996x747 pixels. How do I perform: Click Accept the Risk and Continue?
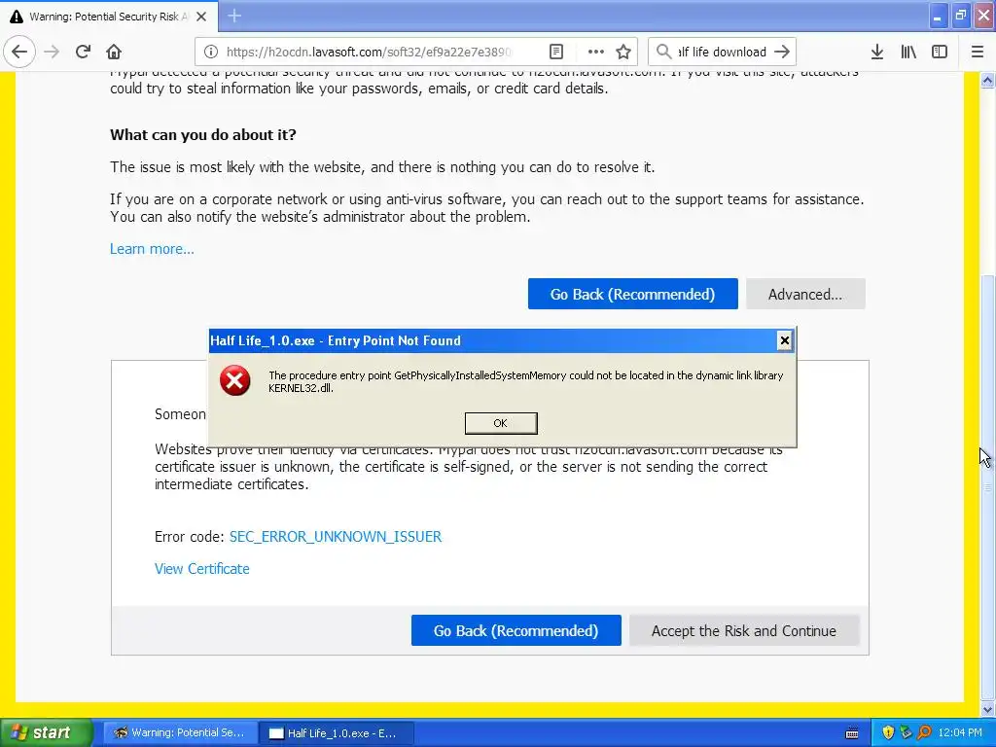(x=744, y=630)
